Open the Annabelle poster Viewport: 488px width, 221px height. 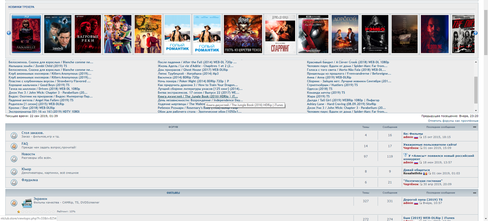(x=26, y=34)
